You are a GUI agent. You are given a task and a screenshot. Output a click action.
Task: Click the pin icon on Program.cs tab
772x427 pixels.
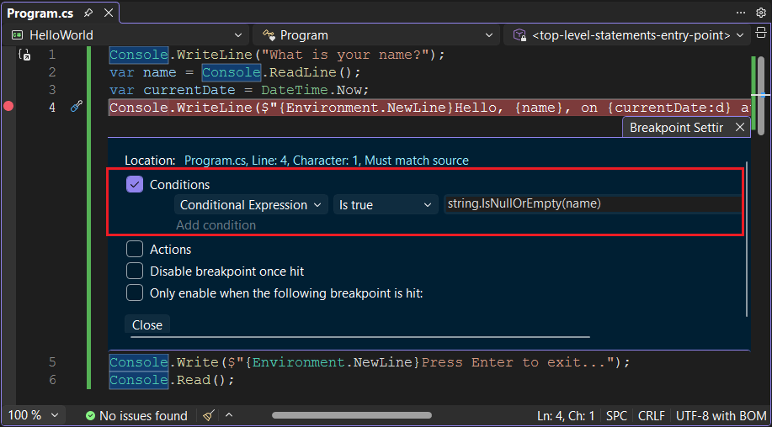(x=88, y=13)
